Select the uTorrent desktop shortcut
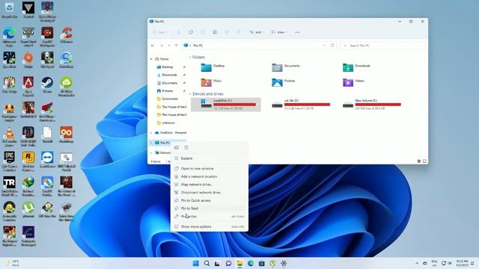Screen dimensions: 479x269 tap(28, 210)
